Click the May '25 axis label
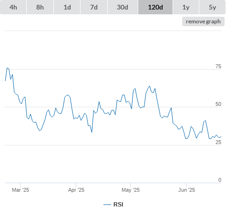 point(131,190)
